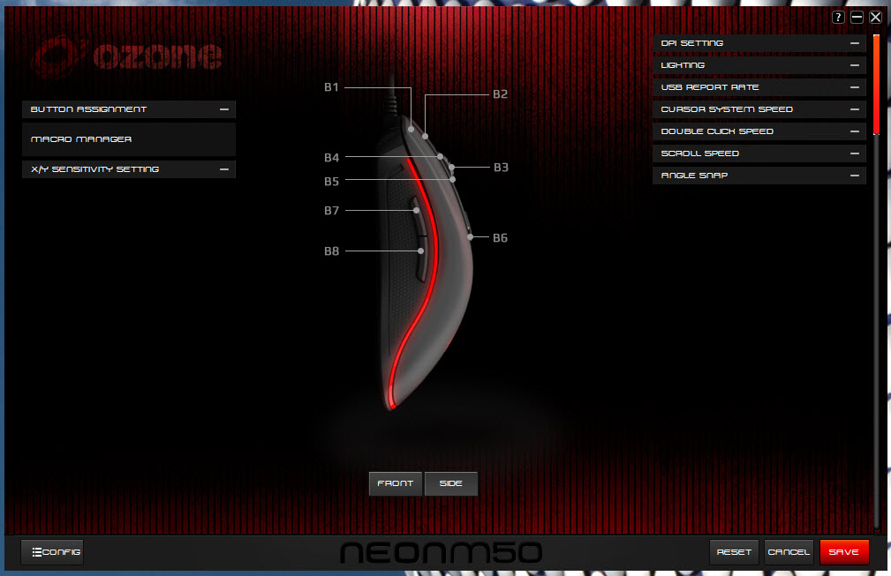The height and width of the screenshot is (576, 891).
Task: Select the B7 button label
Action: point(332,211)
